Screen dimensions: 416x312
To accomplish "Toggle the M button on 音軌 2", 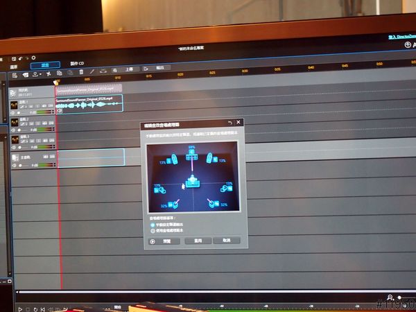I will pos(31,123).
